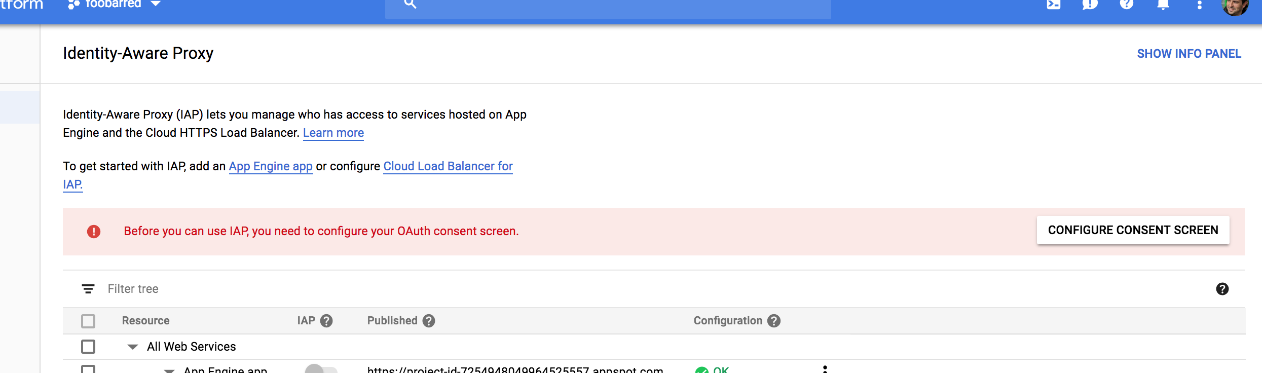Open the App Engine app link
This screenshot has width=1262, height=373.
pyautogui.click(x=271, y=166)
